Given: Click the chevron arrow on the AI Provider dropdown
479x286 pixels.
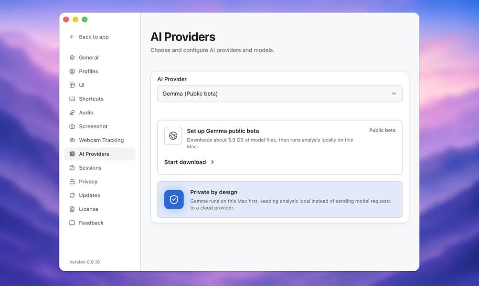Looking at the screenshot, I should point(394,93).
